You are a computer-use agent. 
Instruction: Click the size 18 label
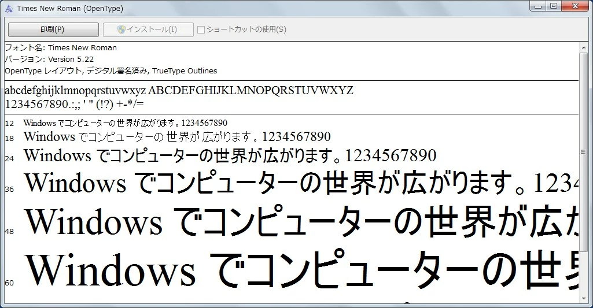point(9,139)
